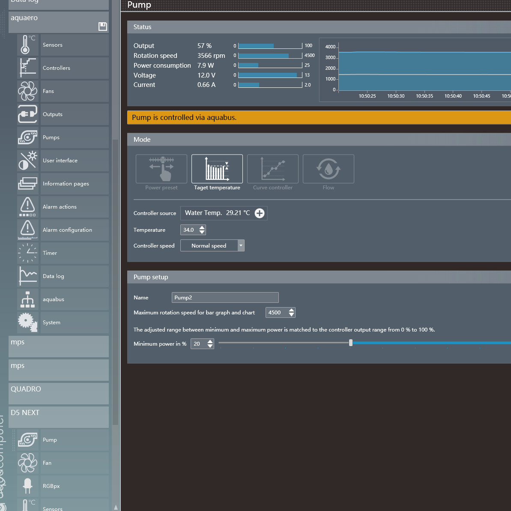Click the Information pages icon
The width and height of the screenshot is (511, 511).
pos(28,184)
